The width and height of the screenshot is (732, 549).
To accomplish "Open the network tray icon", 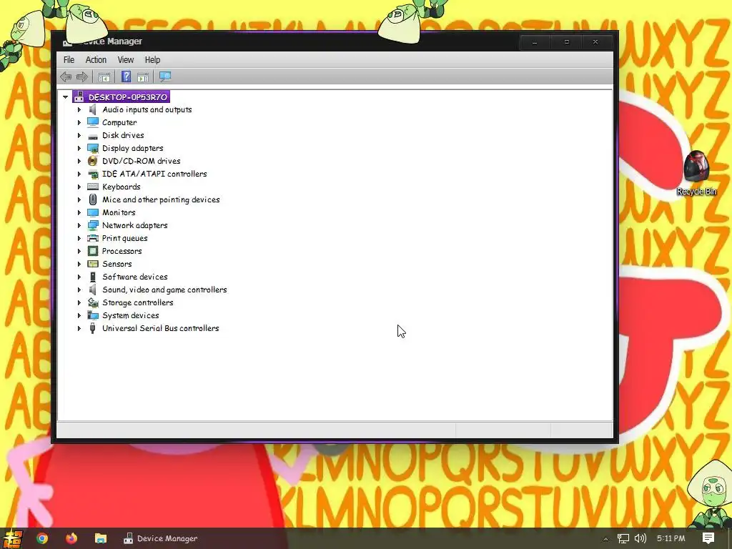I will coord(623,538).
